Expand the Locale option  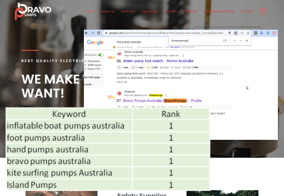coord(89,84)
